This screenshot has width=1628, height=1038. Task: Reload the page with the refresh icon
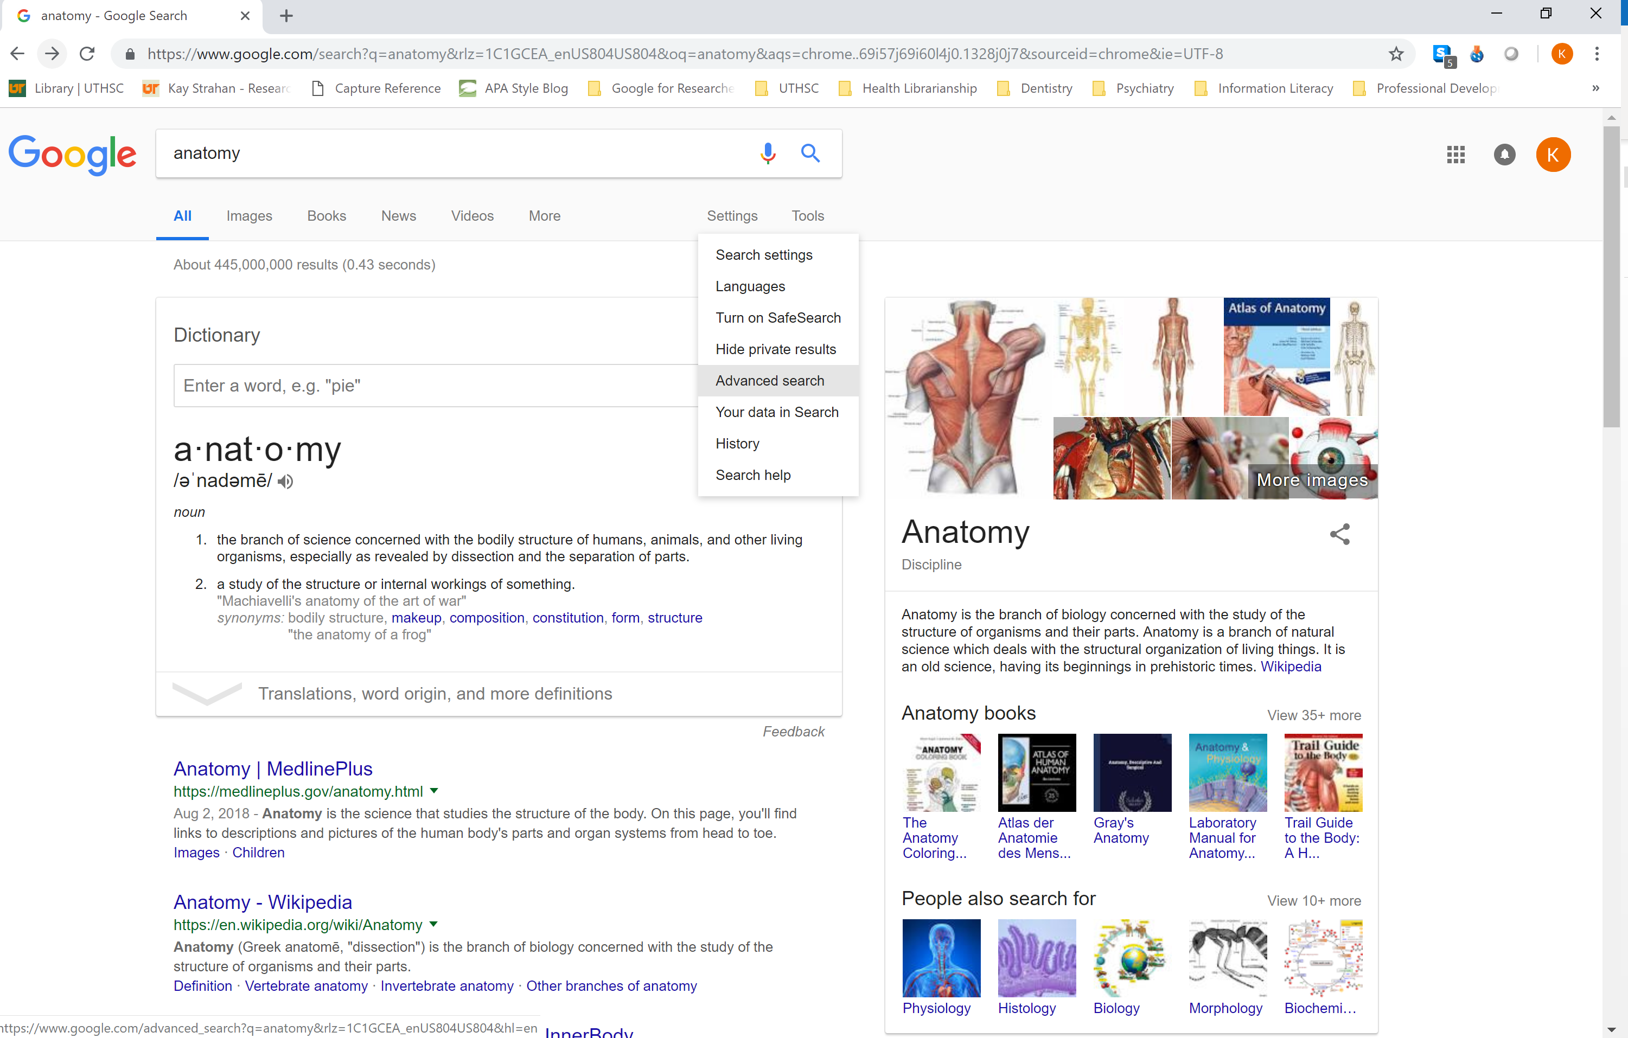click(x=87, y=54)
